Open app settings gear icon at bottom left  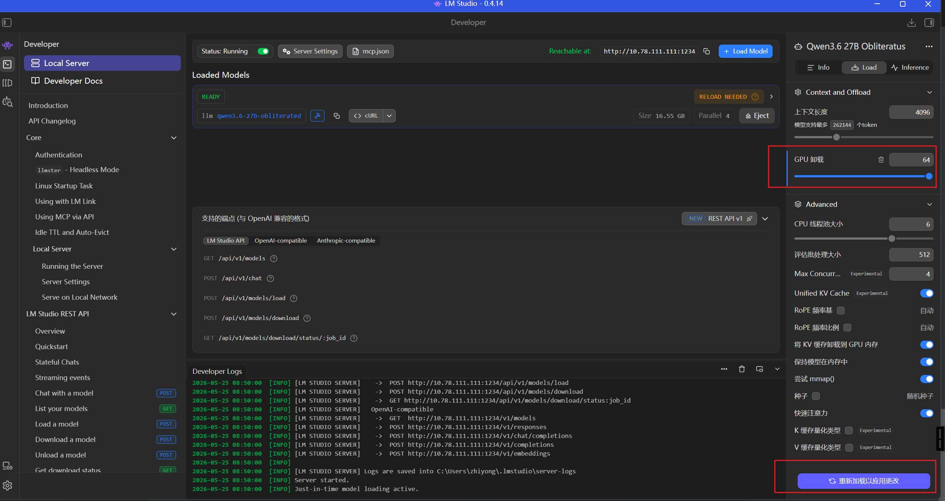[7, 486]
